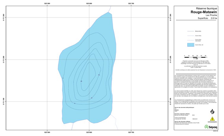Click the "1:1 500" scale ratio
Image resolution: width=224 pixels, height=136 pixels.
[196, 59]
